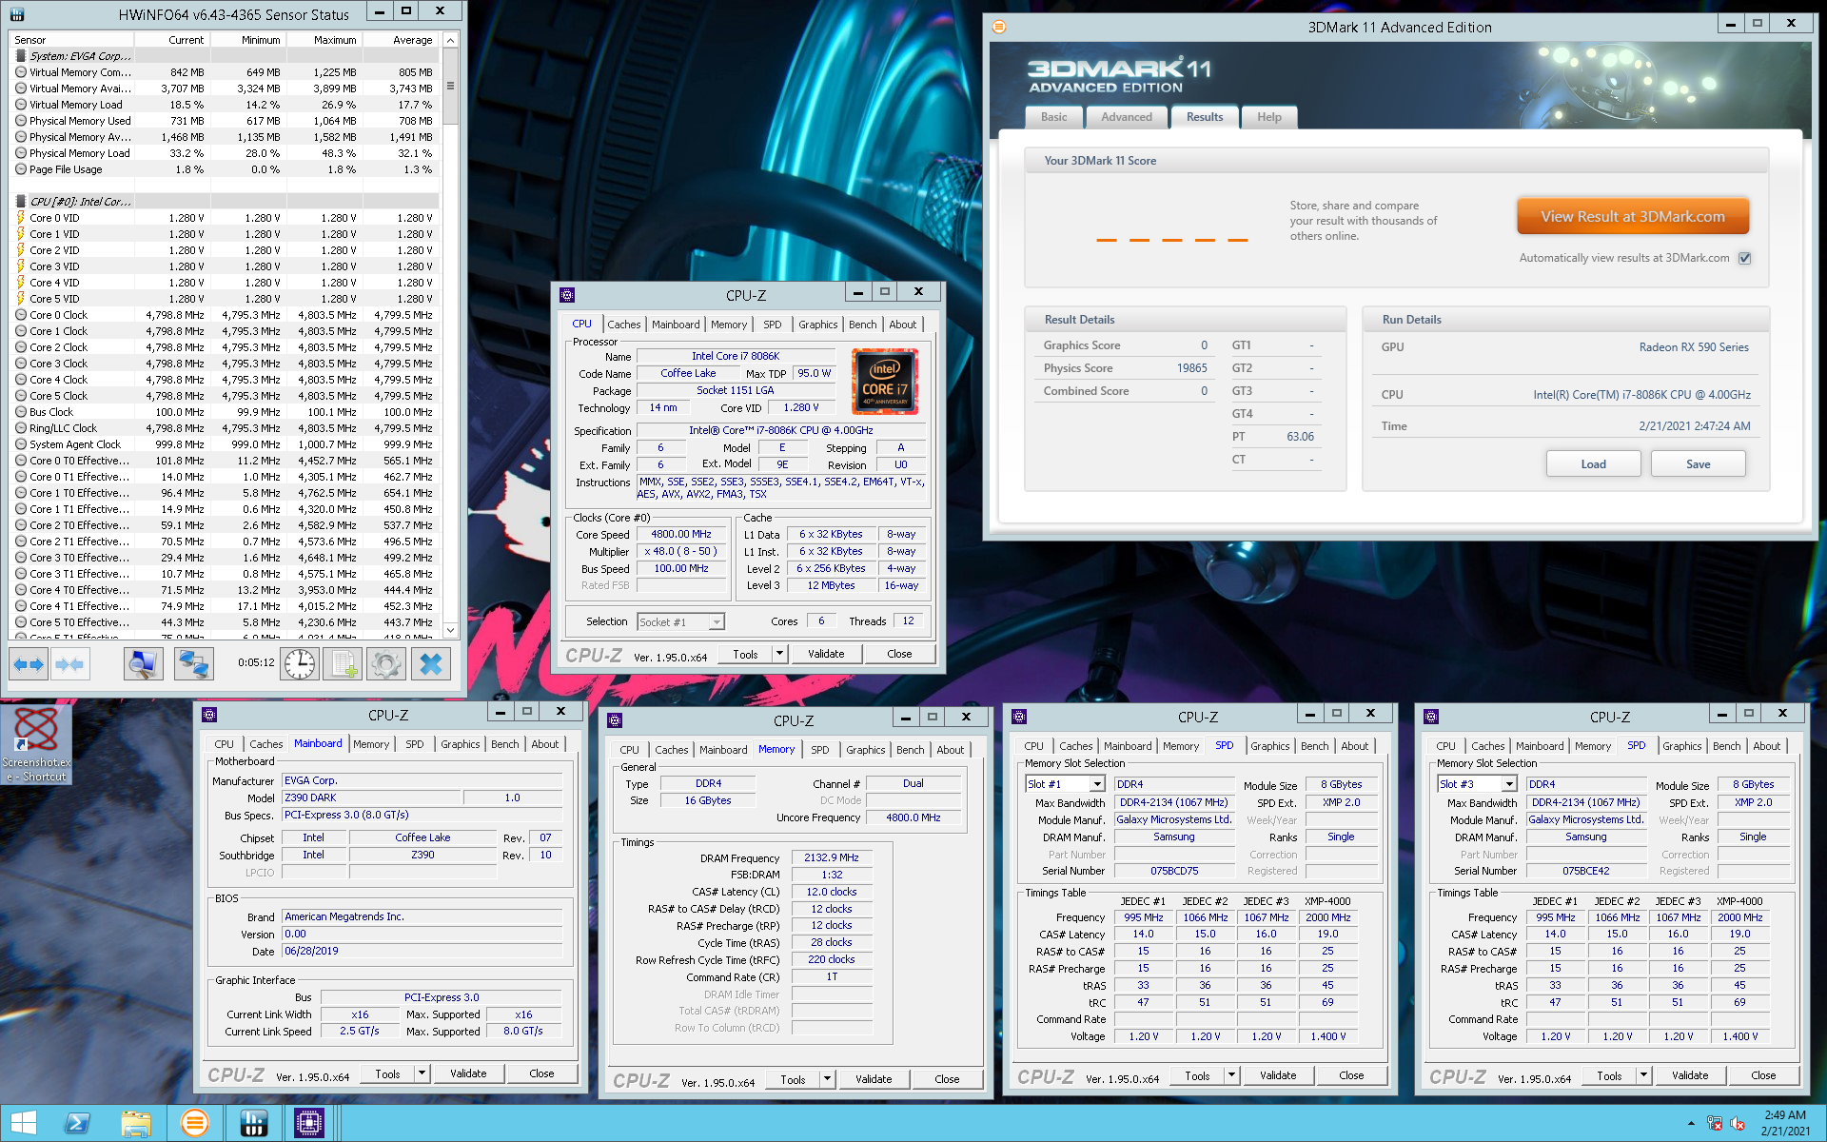This screenshot has width=1827, height=1142.
Task: Click Core 0 VID lightning sensor icon
Action: click(21, 218)
